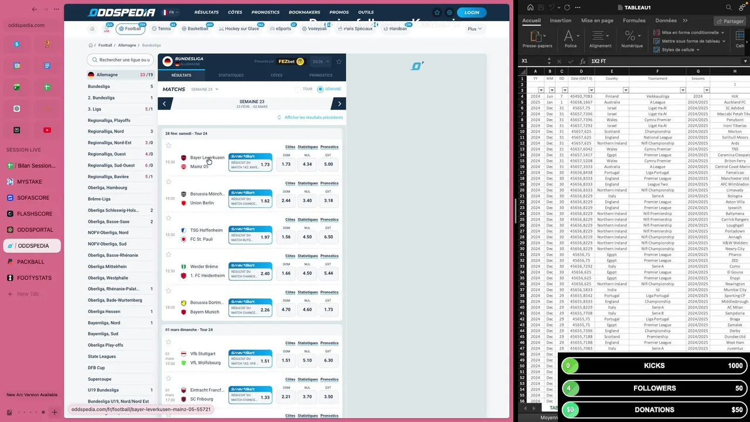
Task: Click the LOGIN button
Action: (x=472, y=12)
